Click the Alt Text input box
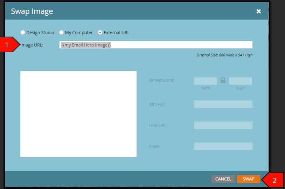Viewport: 285px width, 189px height. pos(223,104)
